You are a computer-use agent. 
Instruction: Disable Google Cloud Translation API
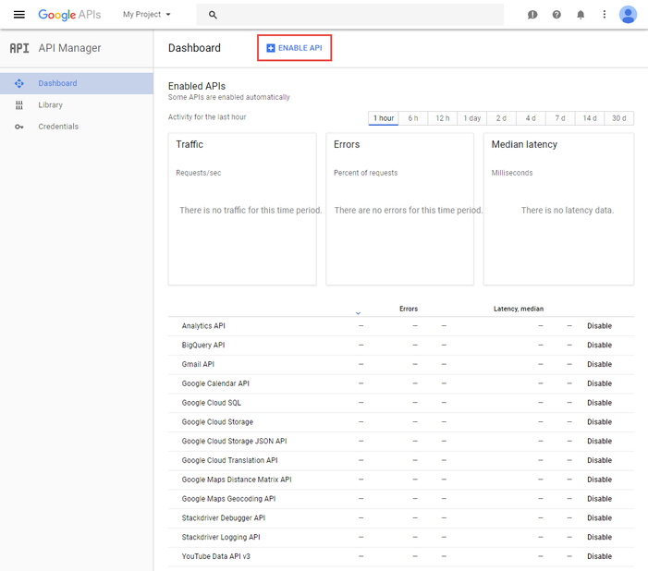point(599,460)
